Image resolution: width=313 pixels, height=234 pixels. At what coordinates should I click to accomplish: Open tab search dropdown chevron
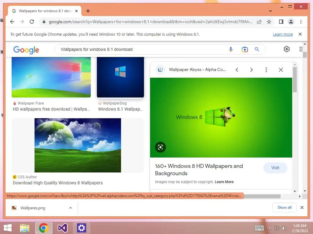click(x=271, y=11)
